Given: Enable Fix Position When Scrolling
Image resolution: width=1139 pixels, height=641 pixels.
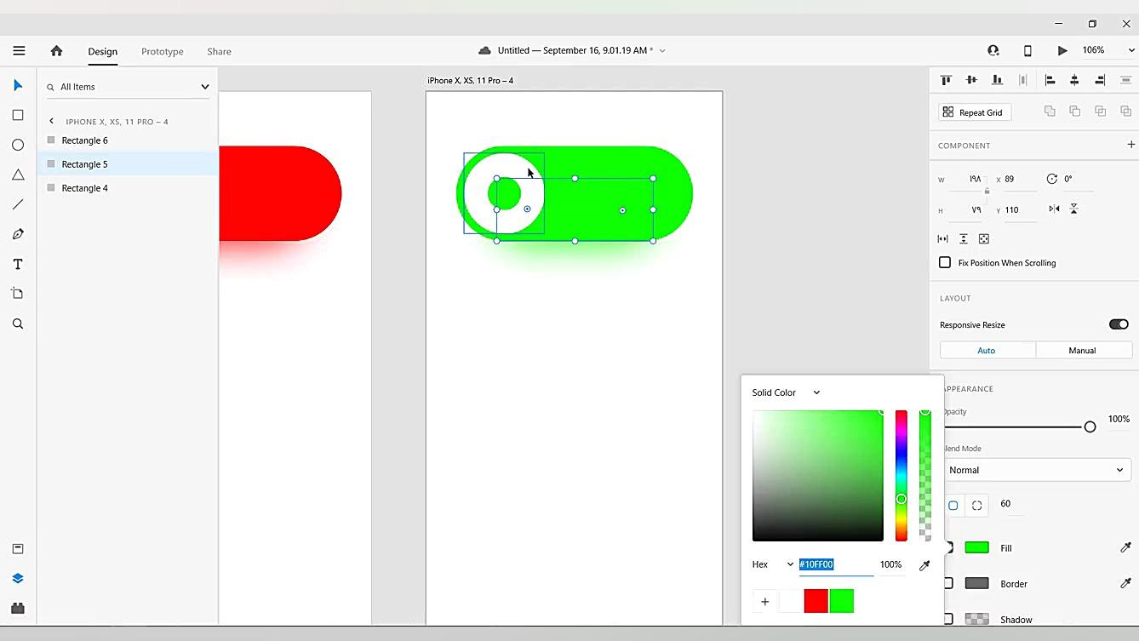Looking at the screenshot, I should point(945,262).
